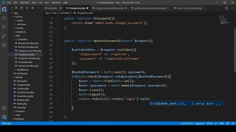
Task: Open the Manage gear icon
Action: pyautogui.click(x=4, y=117)
